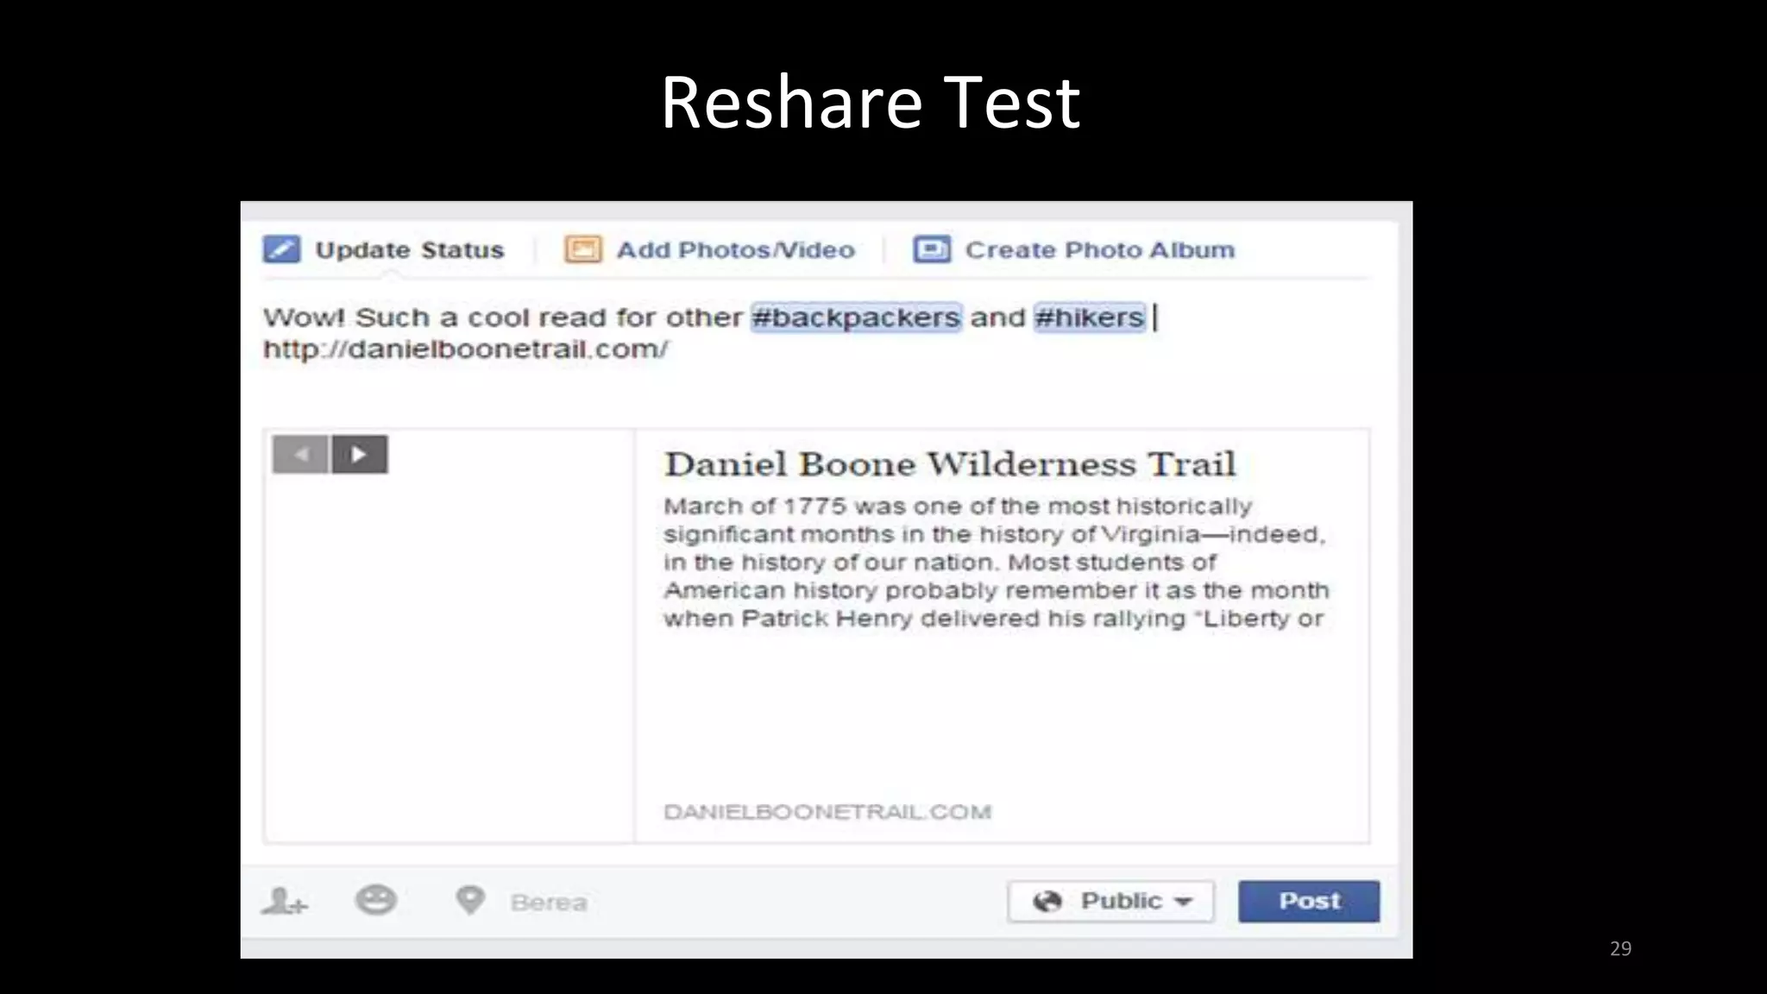1767x994 pixels.
Task: Click the Daniel Boone Wilderness Trail title
Action: (x=950, y=464)
